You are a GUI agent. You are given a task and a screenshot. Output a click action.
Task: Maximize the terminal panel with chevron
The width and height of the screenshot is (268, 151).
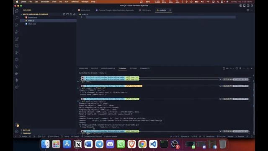pos(248,68)
